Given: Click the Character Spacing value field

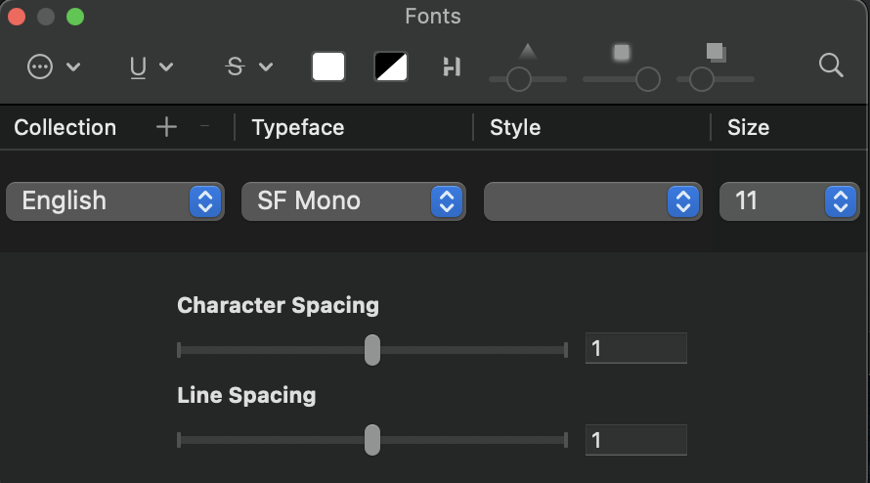Looking at the screenshot, I should click(x=635, y=348).
